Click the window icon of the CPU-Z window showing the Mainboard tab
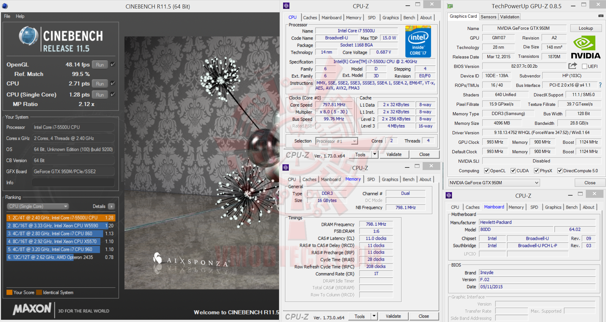The height and width of the screenshot is (322, 606). click(x=449, y=195)
